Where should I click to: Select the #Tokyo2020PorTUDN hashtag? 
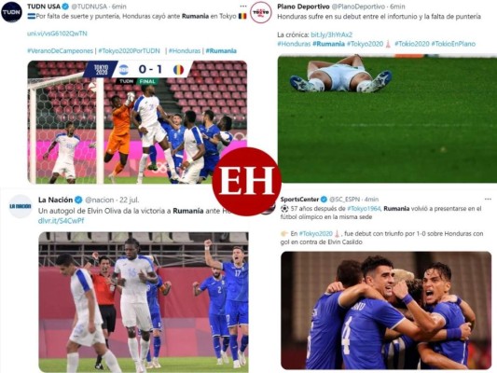pyautogui.click(x=129, y=50)
